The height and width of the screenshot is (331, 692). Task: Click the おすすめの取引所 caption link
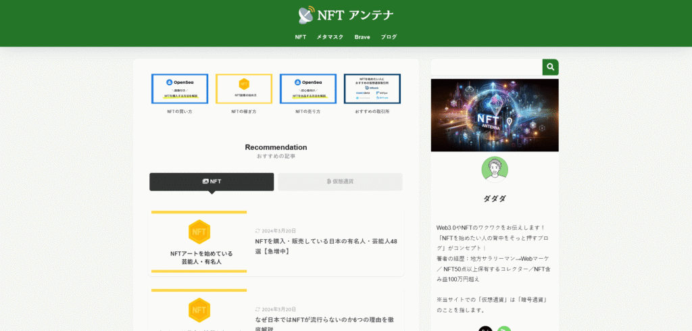click(x=372, y=111)
